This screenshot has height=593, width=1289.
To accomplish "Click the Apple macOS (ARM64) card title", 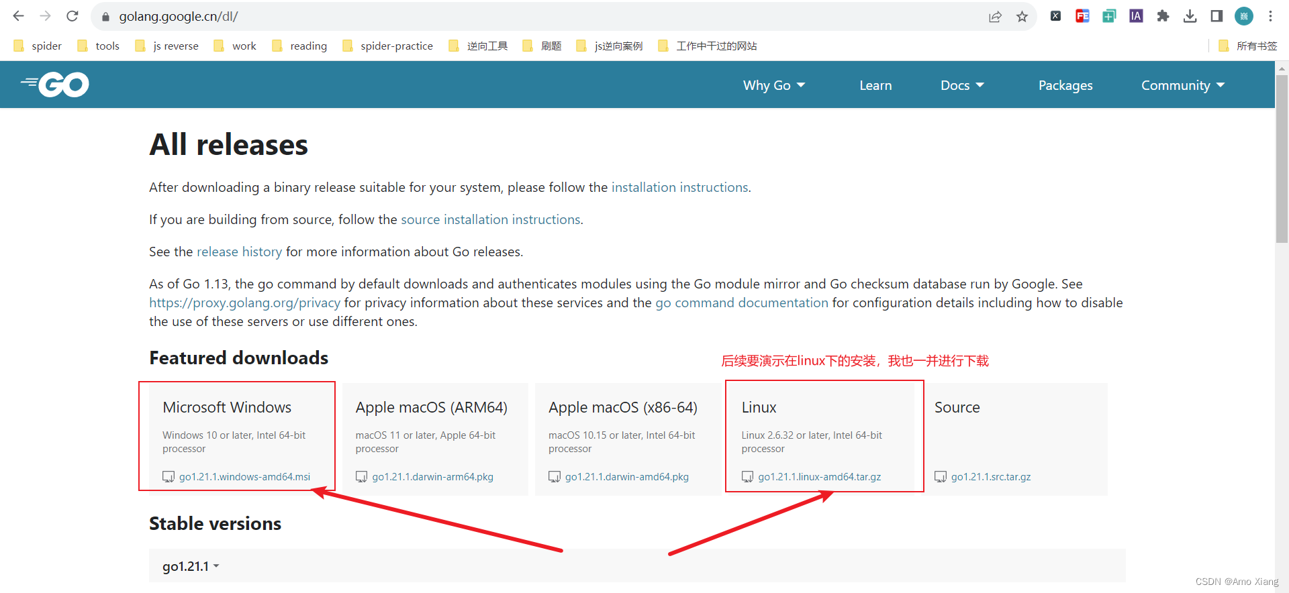I will (432, 407).
